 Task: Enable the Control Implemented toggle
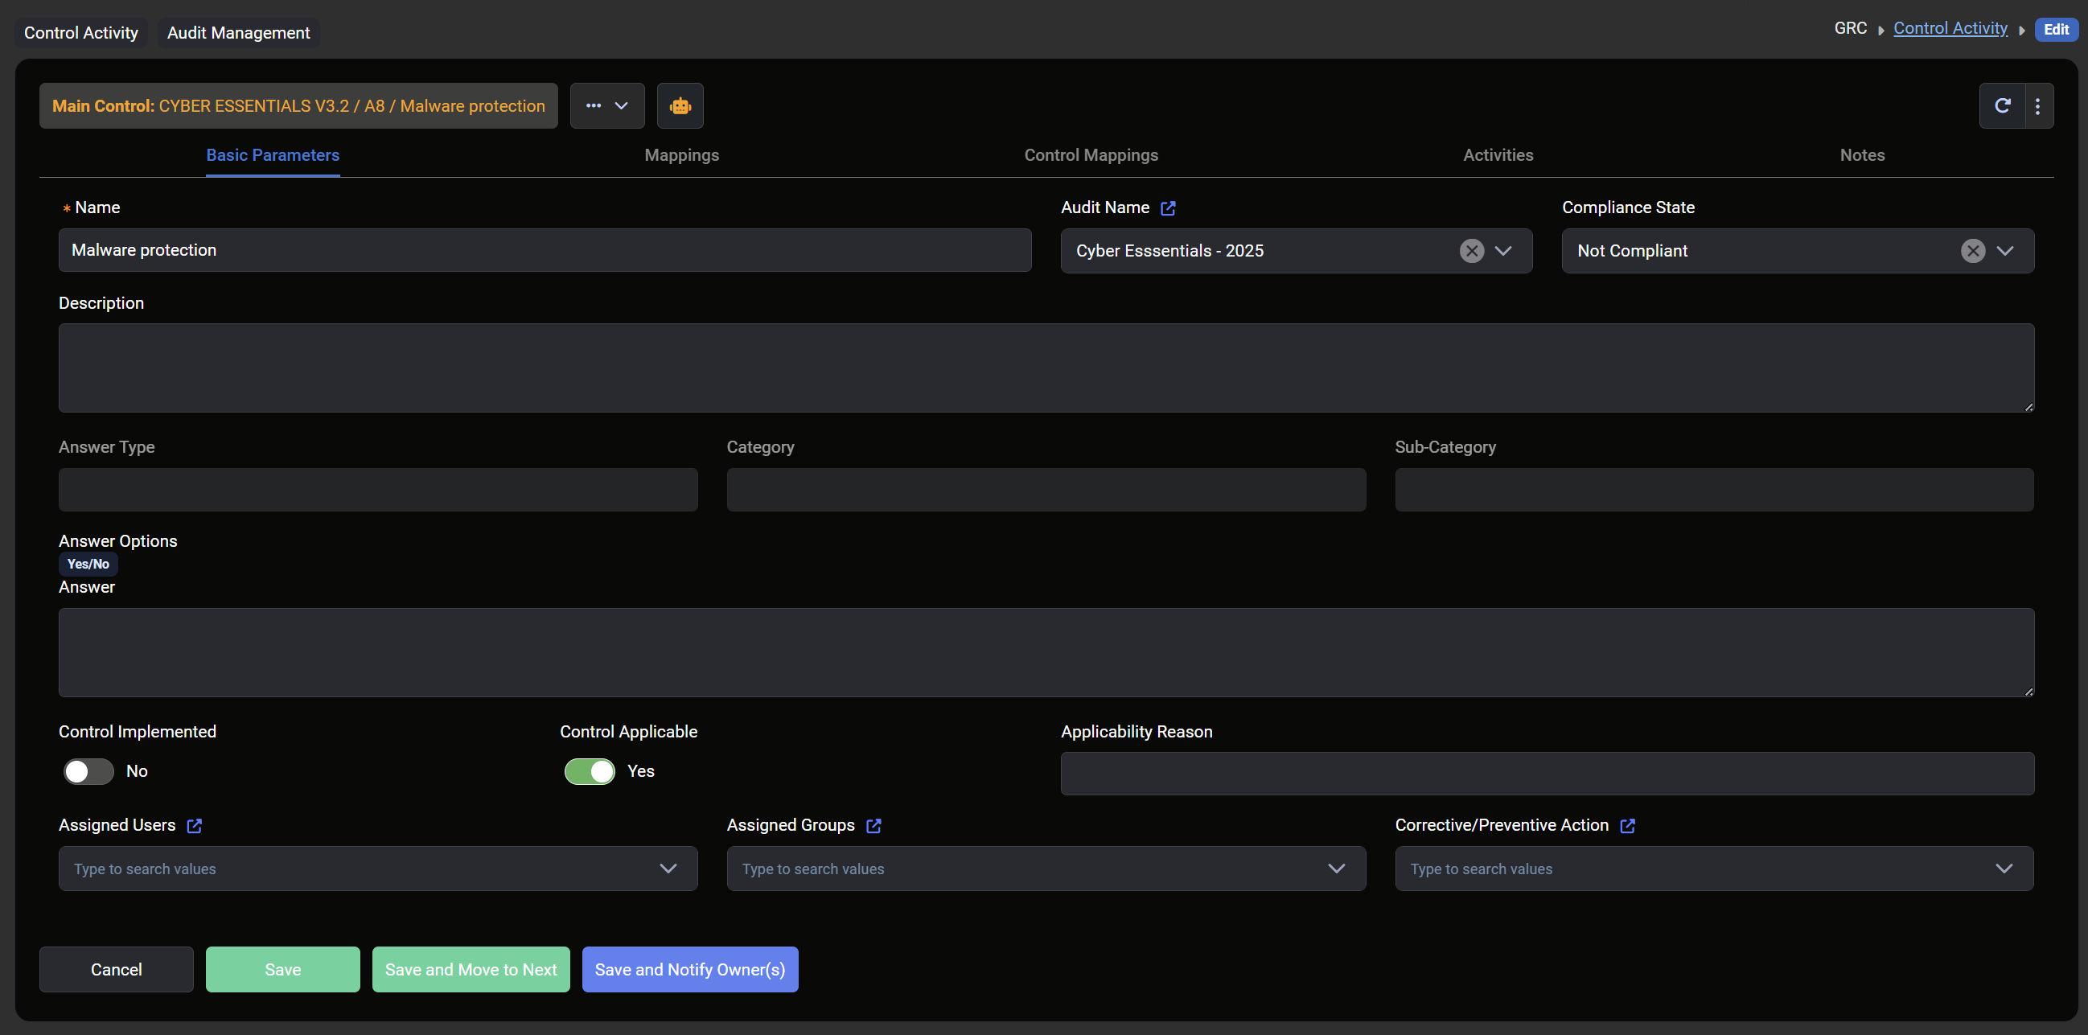88,770
